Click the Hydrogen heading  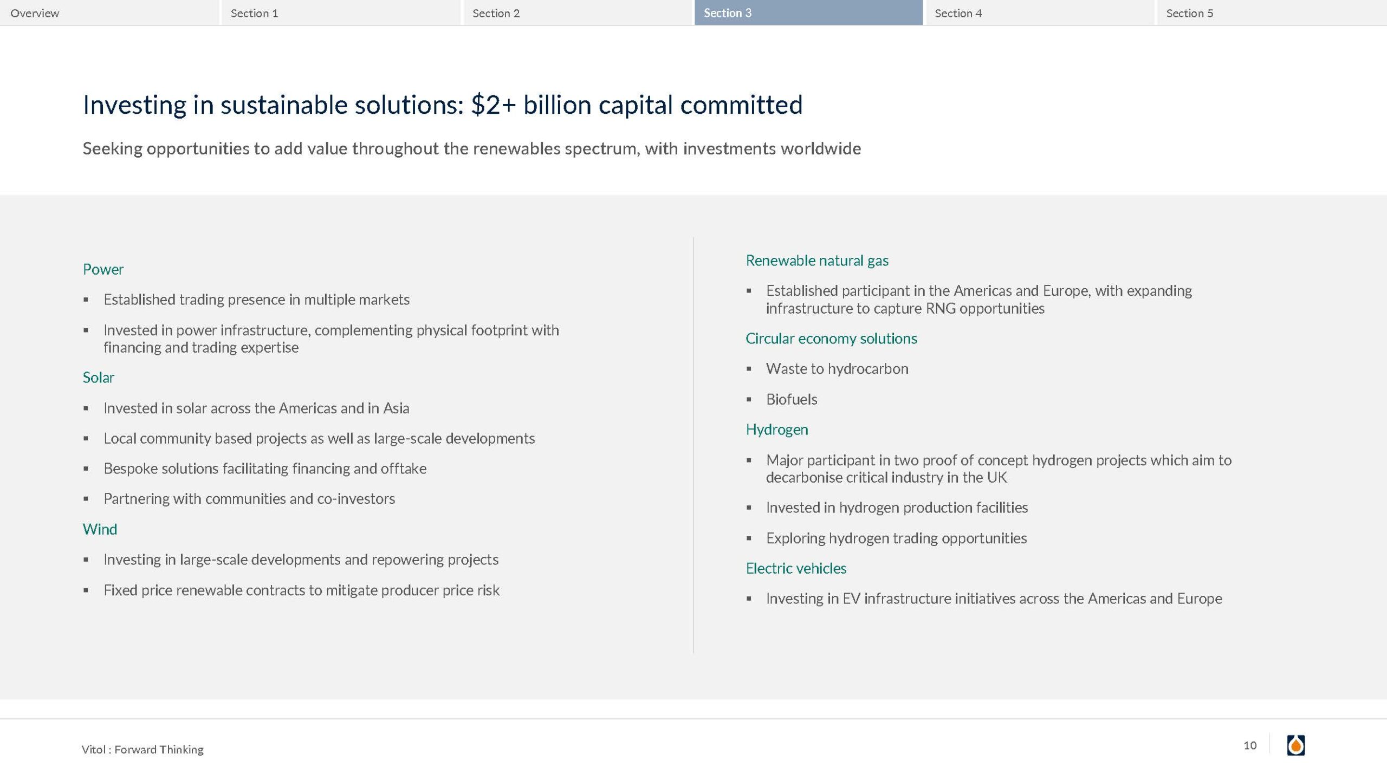tap(776, 430)
